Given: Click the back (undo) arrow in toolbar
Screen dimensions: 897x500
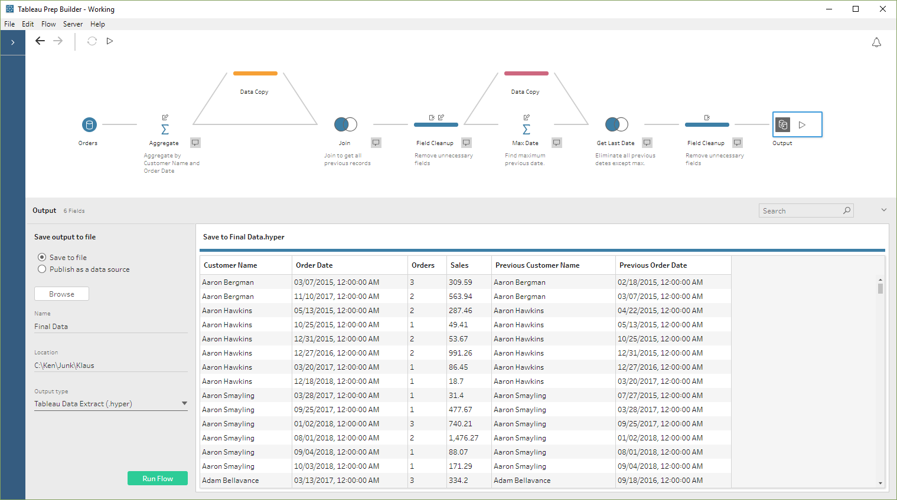Looking at the screenshot, I should tap(40, 41).
